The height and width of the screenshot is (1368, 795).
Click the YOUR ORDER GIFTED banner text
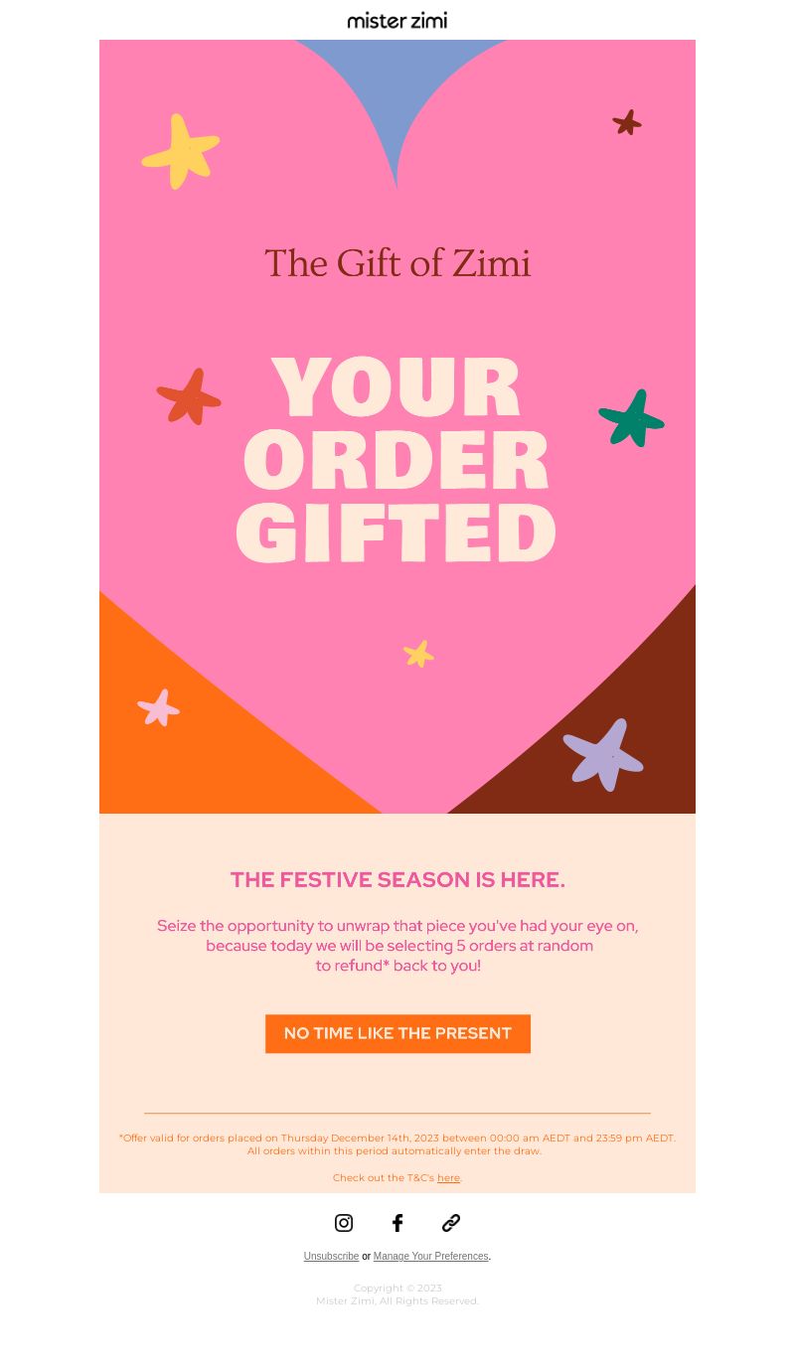point(397,459)
